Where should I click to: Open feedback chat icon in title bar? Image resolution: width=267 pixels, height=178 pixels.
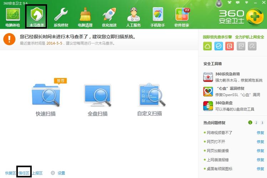(x=238, y=2)
